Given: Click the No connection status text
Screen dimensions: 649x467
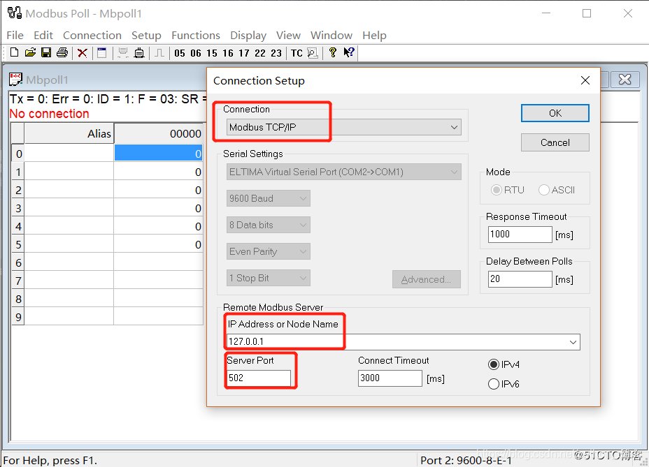Looking at the screenshot, I should [49, 114].
